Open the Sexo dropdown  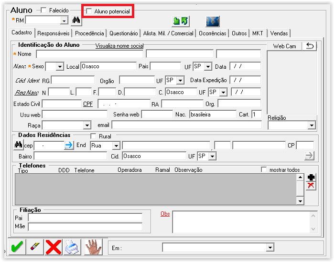point(60,66)
